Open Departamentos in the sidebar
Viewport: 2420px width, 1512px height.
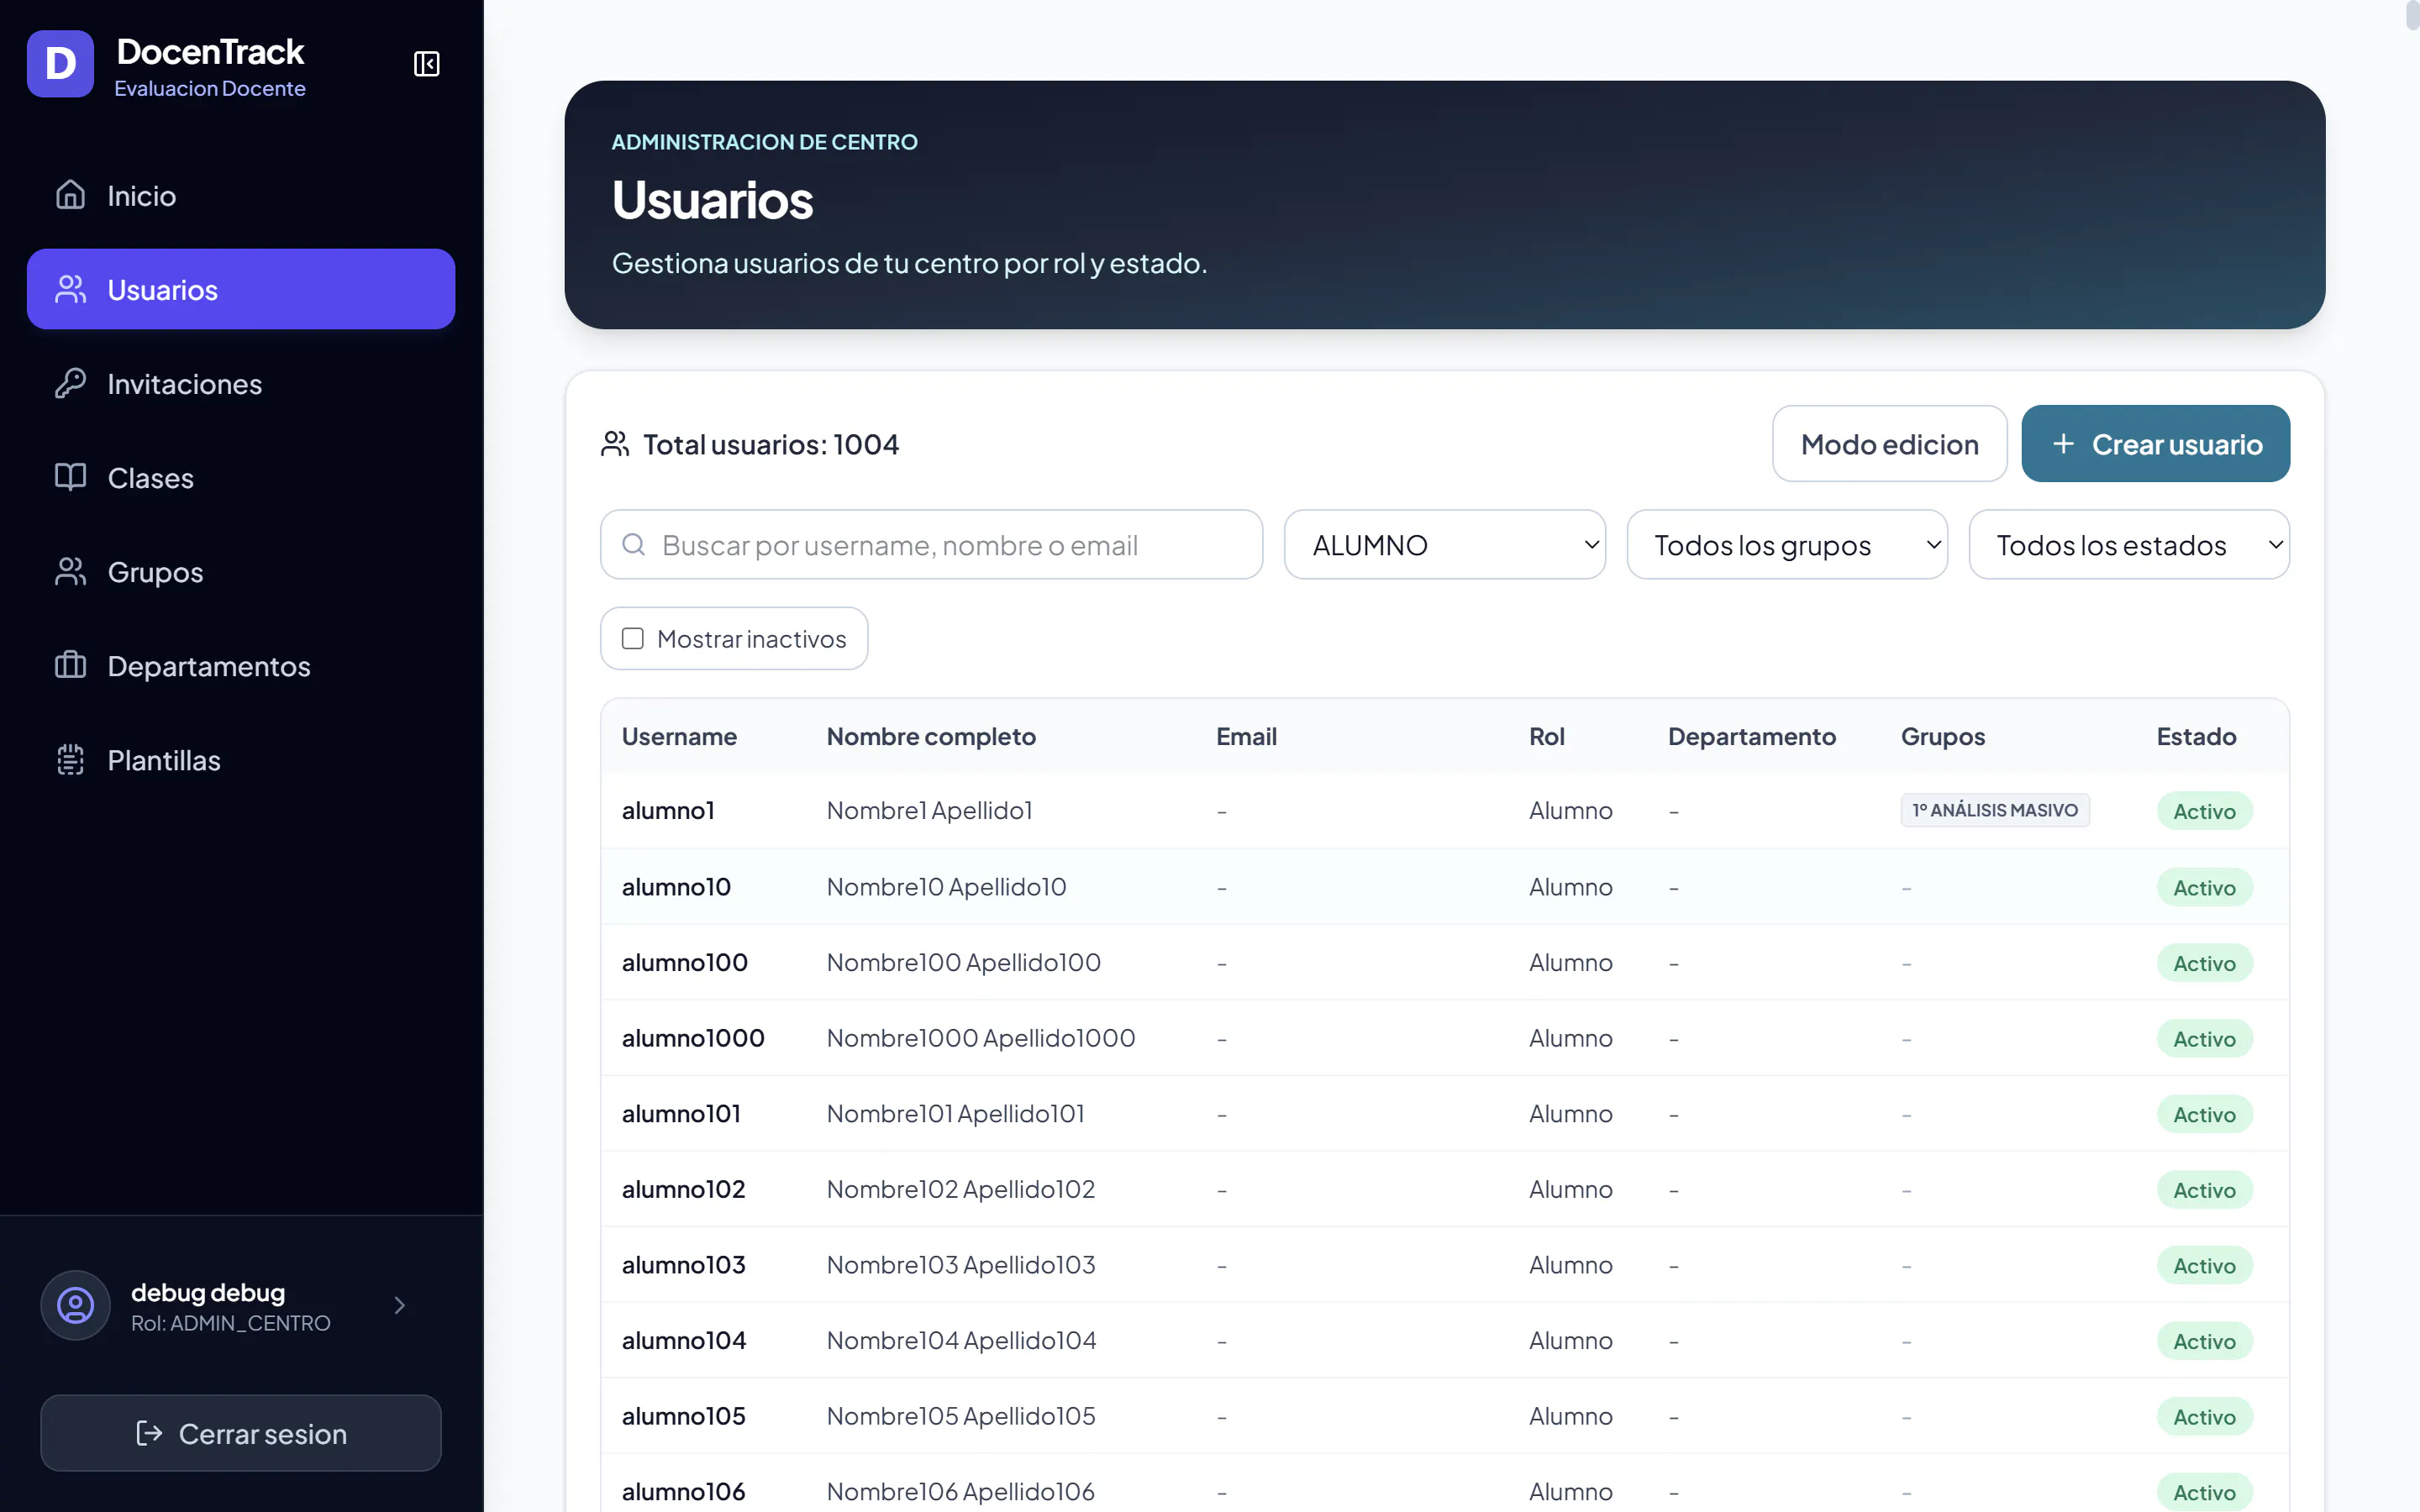click(241, 665)
